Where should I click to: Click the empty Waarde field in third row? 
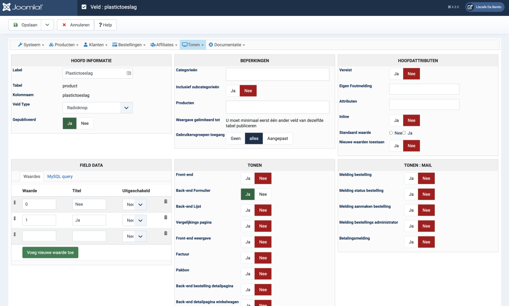(x=39, y=236)
